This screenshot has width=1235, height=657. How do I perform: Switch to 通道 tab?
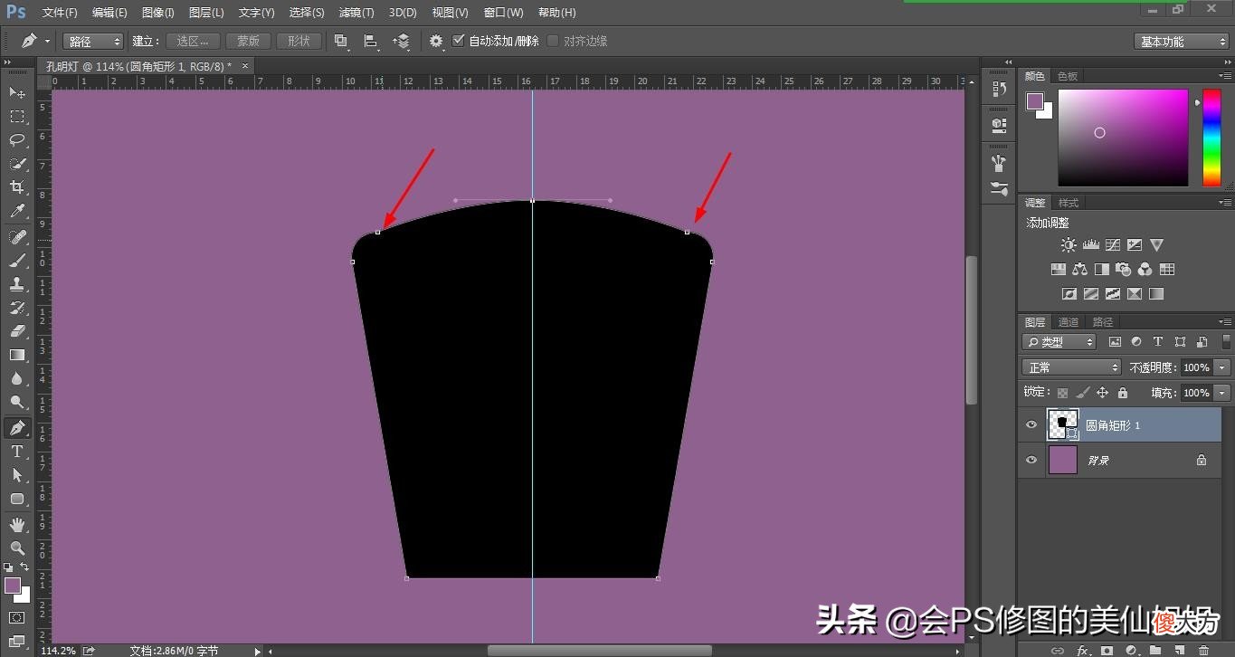click(1069, 322)
